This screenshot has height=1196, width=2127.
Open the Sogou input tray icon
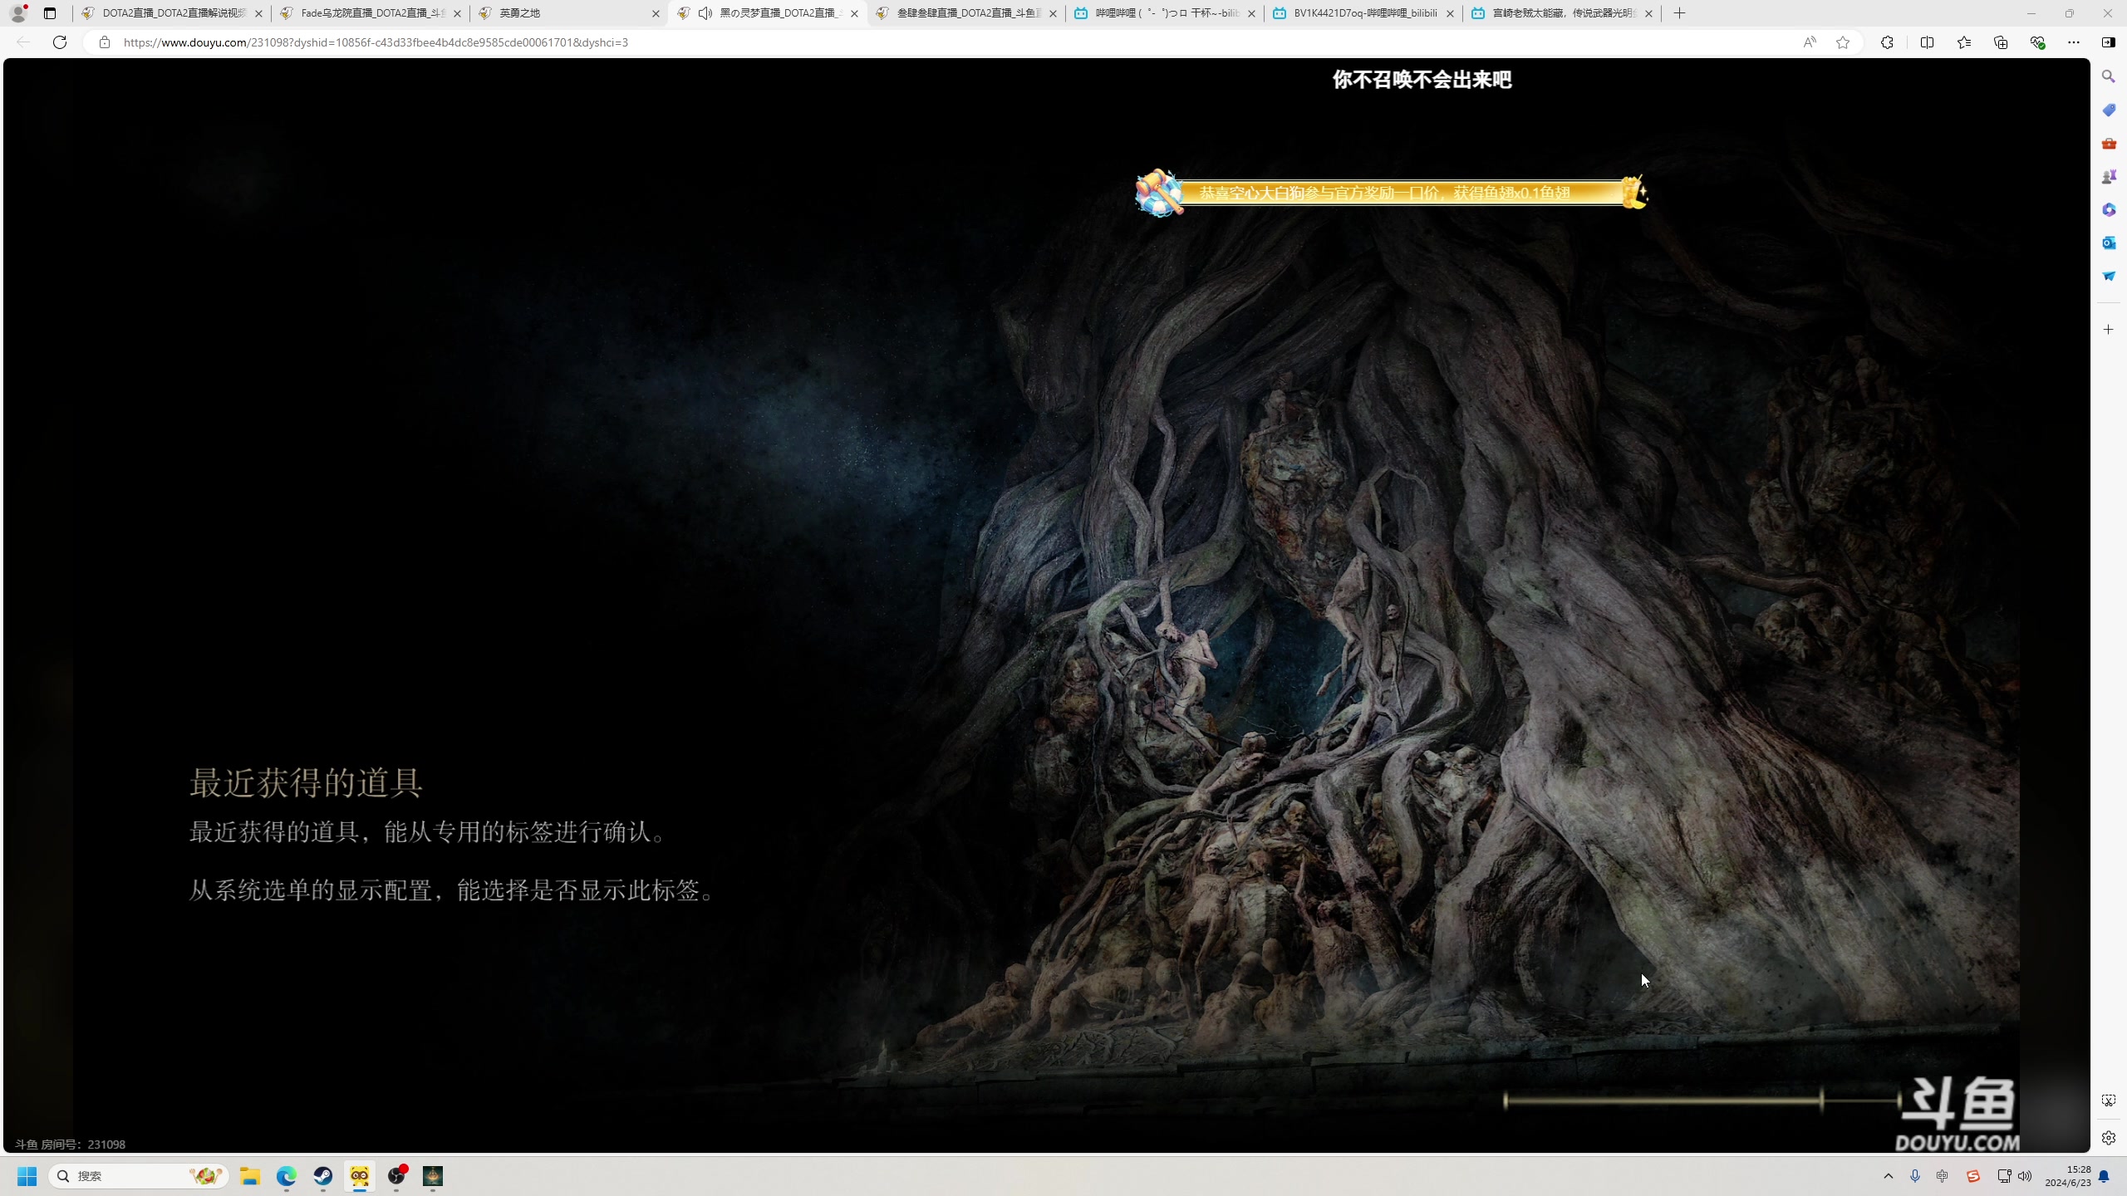click(1973, 1176)
